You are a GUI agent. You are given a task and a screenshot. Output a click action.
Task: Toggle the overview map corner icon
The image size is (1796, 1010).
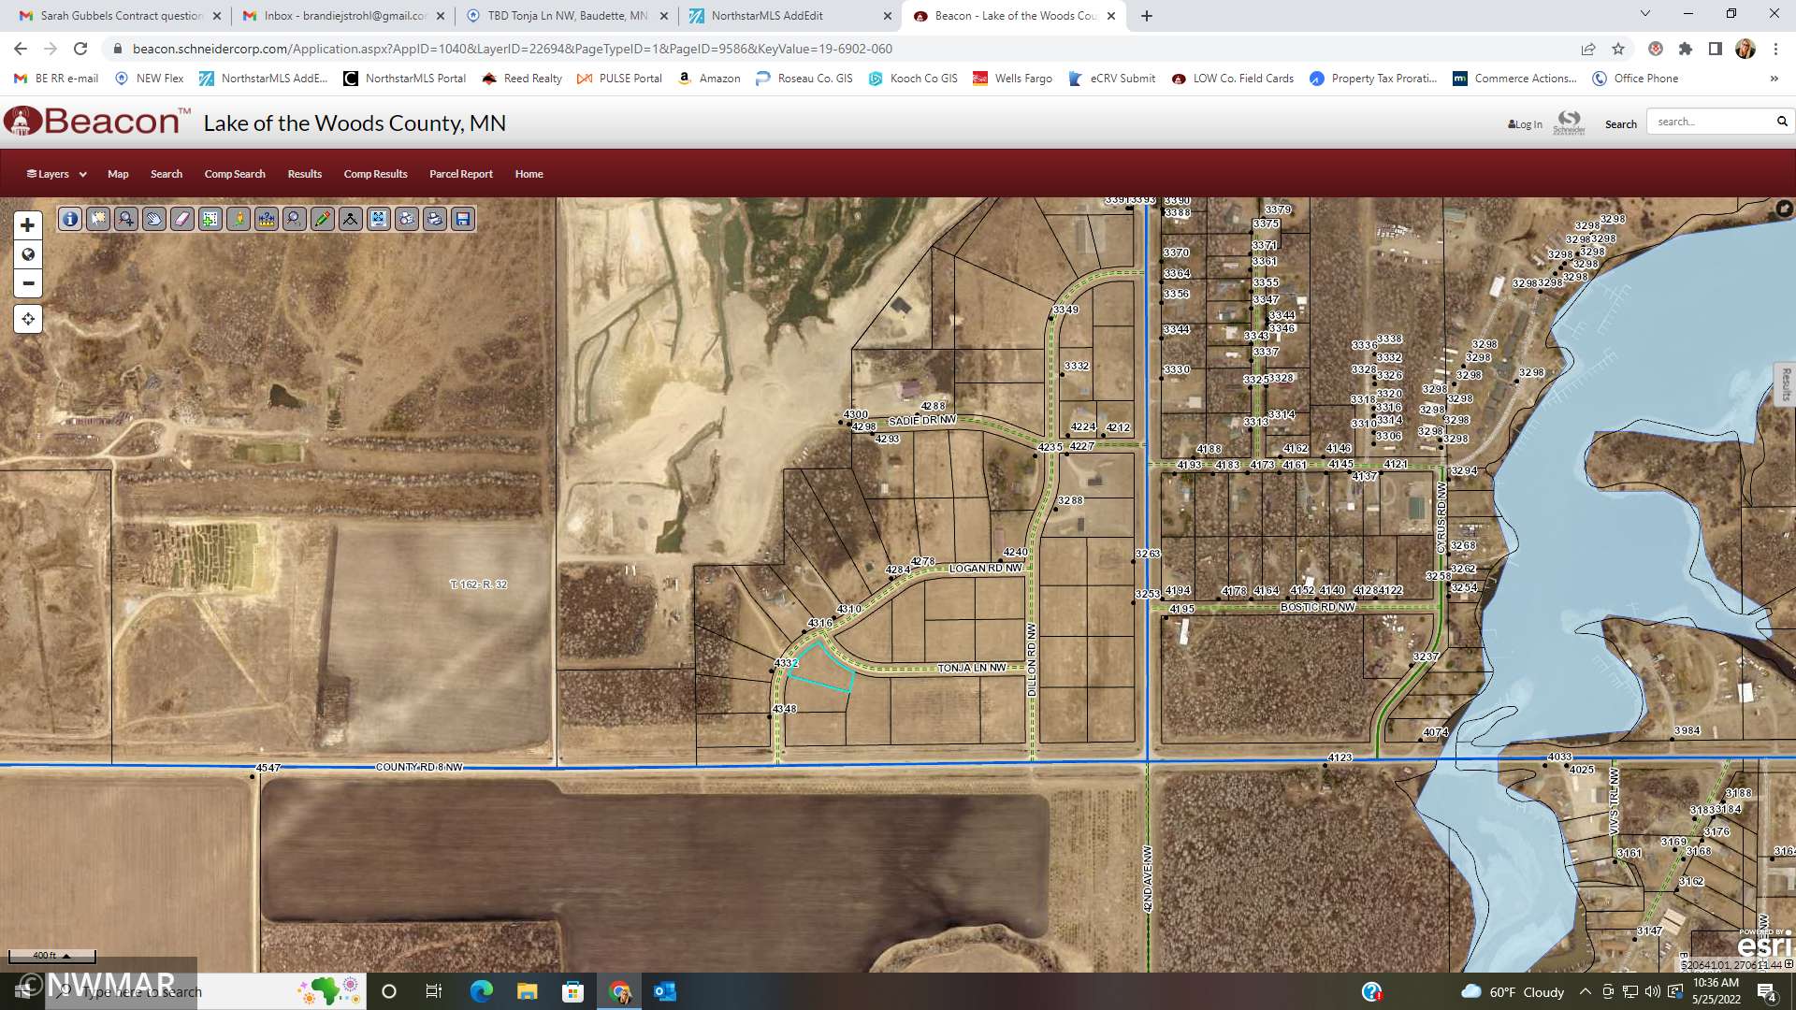coord(1784,209)
